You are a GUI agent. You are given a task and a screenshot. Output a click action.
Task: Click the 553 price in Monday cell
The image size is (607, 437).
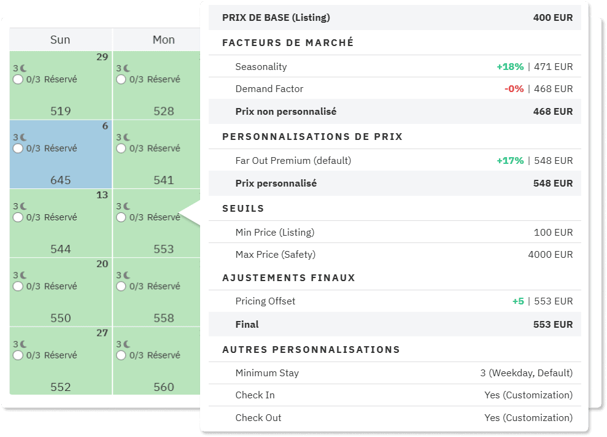click(x=164, y=249)
